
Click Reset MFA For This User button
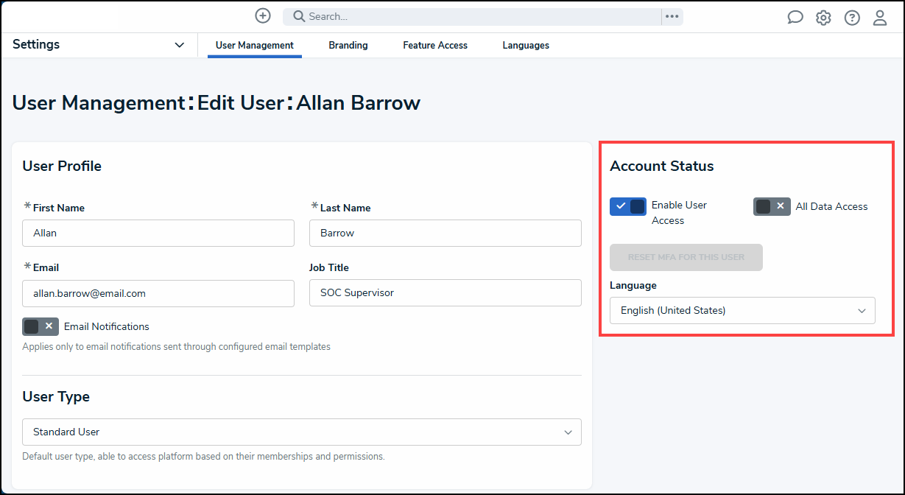[686, 257]
